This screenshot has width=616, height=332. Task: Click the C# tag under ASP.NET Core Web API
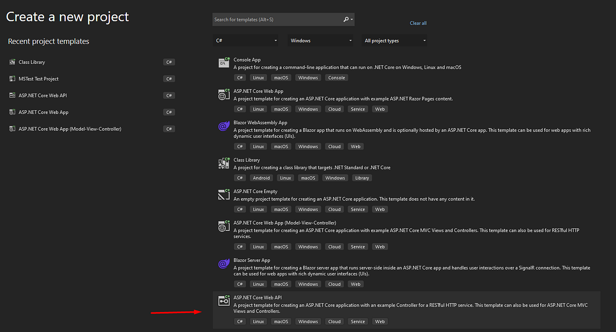coord(240,322)
